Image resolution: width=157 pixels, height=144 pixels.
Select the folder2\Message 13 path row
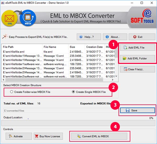pyautogui.click(x=23, y=68)
